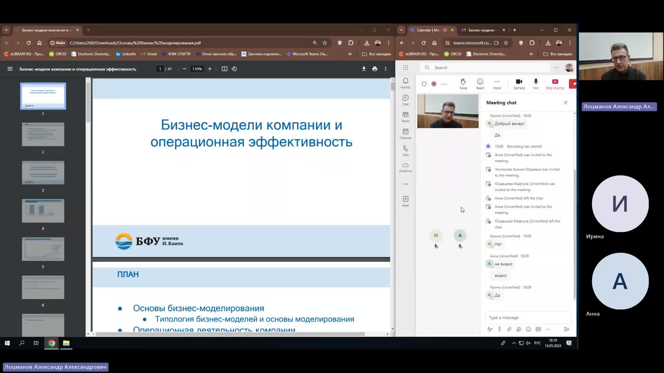This screenshot has height=373, width=664.
Task: Open More meeting options
Action: (x=497, y=84)
